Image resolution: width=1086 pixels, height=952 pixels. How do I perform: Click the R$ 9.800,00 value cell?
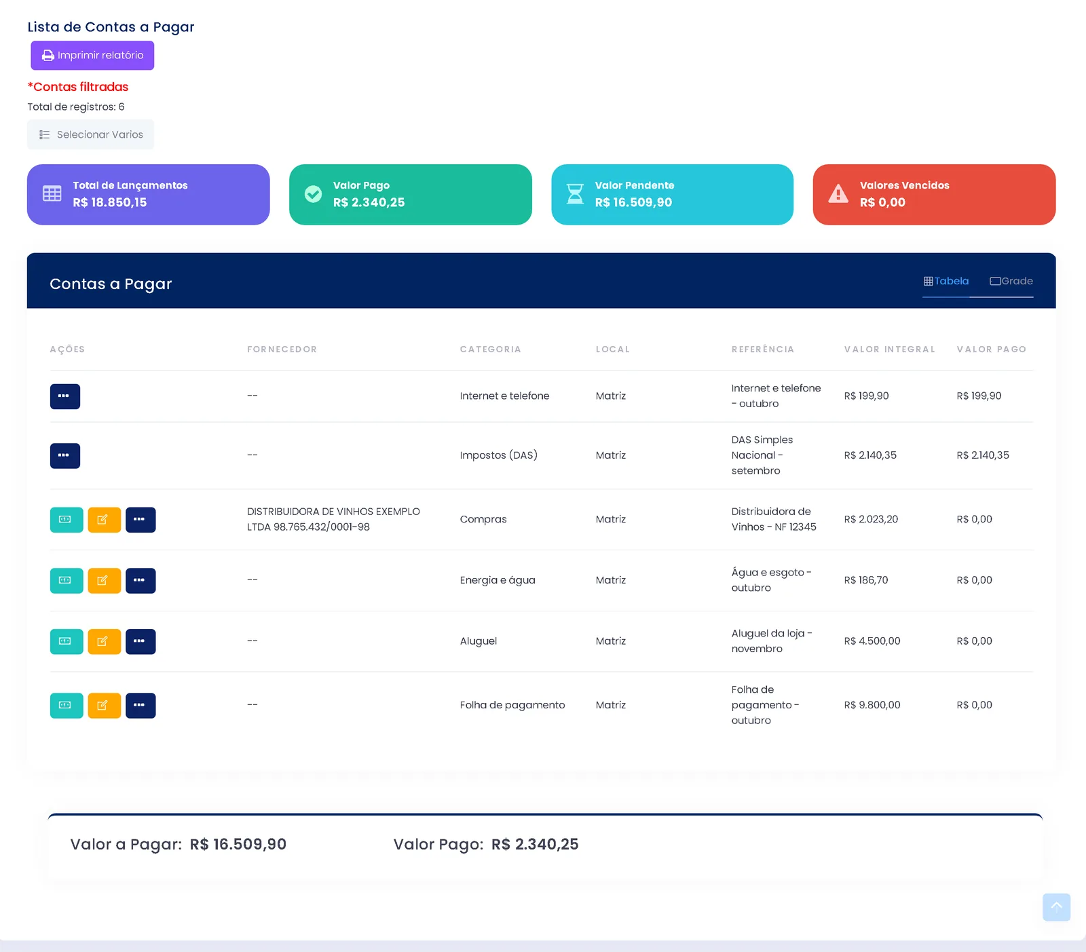[x=872, y=705]
